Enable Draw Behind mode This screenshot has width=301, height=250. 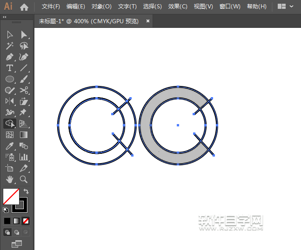pyautogui.click(x=17, y=232)
